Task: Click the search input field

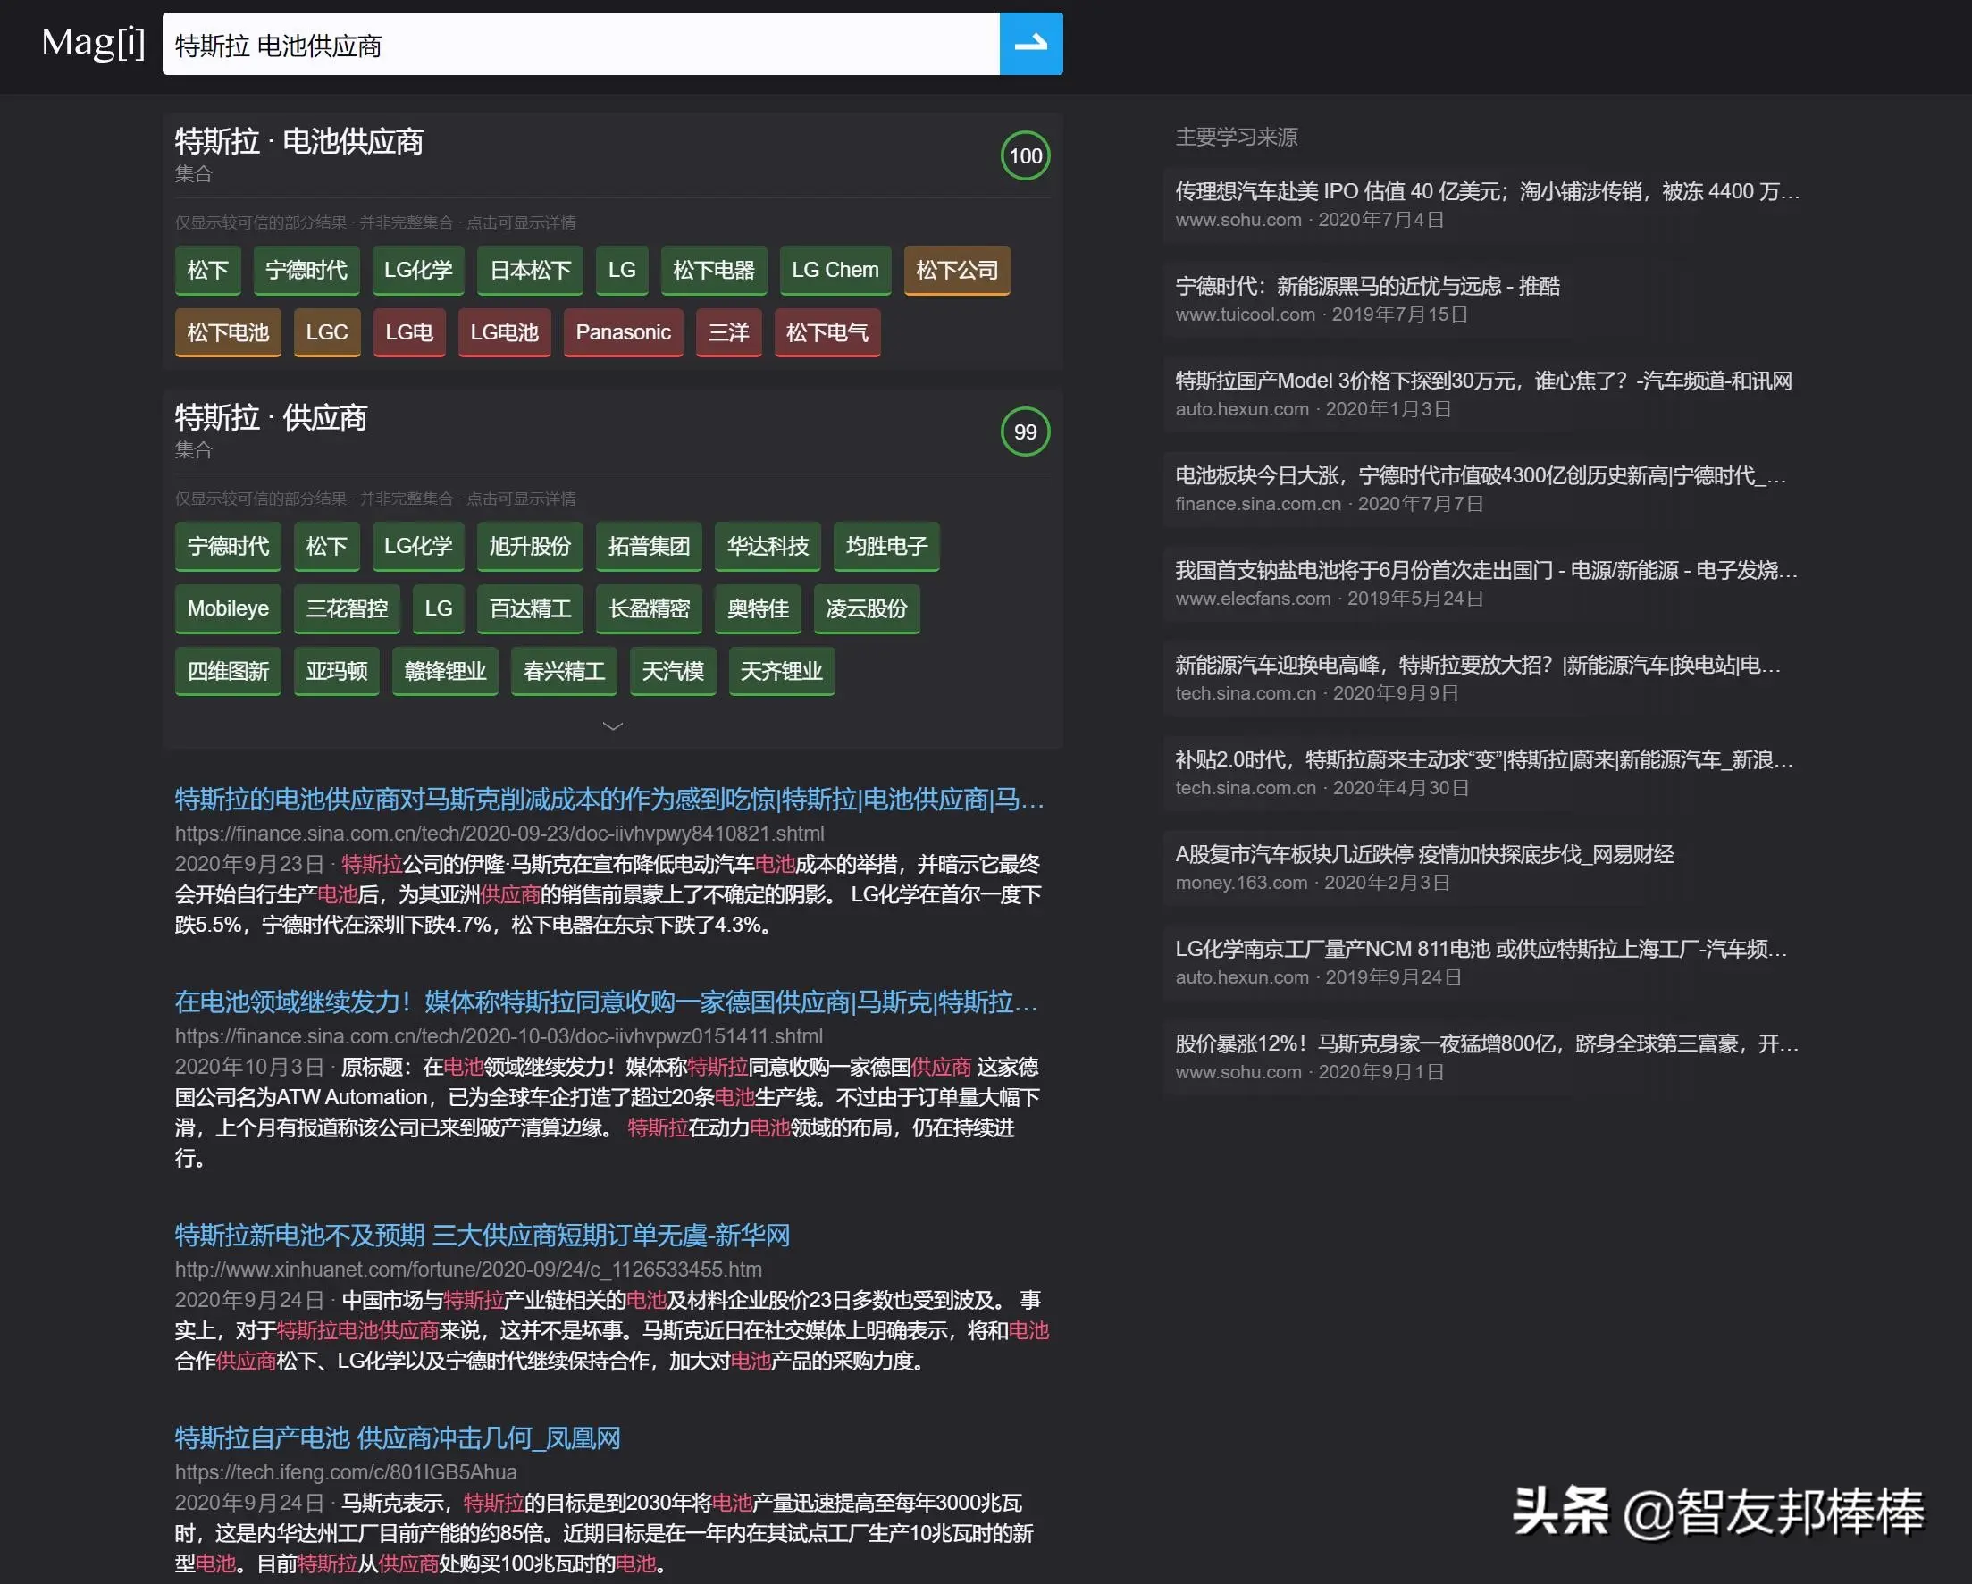Action: point(580,44)
